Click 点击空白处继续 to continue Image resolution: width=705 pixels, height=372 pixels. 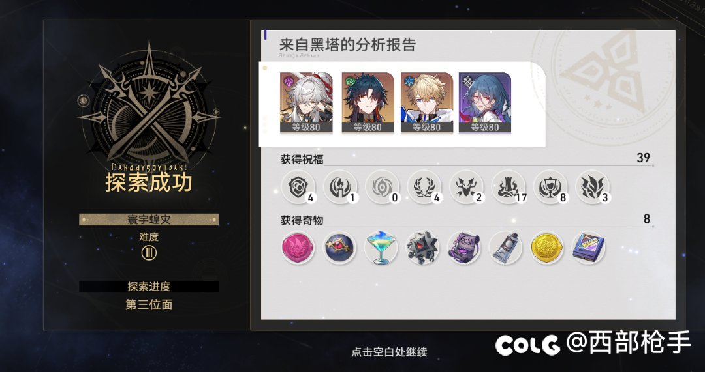[x=389, y=352]
